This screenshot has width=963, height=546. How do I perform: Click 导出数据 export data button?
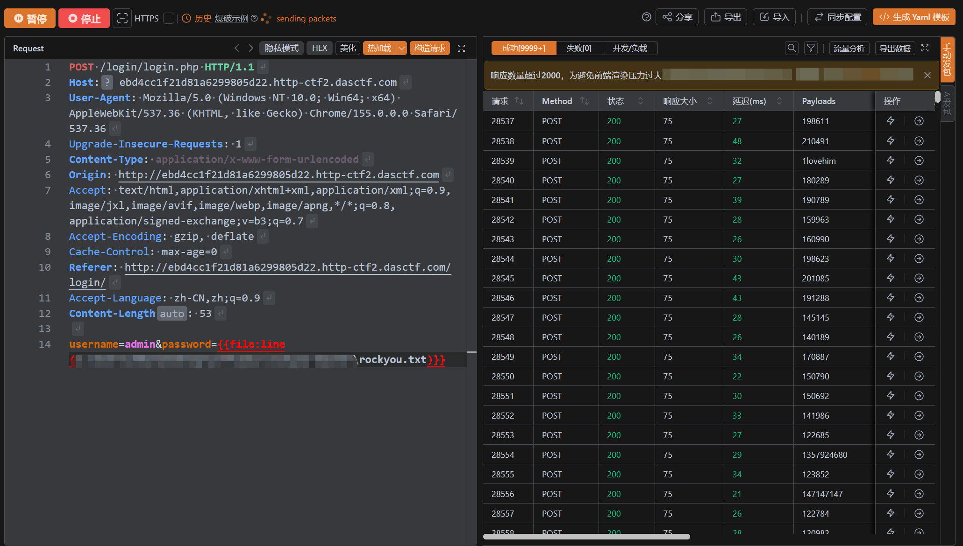point(895,48)
